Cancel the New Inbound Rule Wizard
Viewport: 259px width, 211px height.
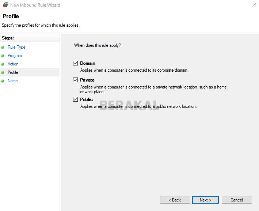237,200
